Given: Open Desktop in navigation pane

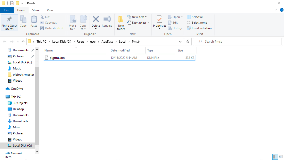Looking at the screenshot, I should pyautogui.click(x=16, y=109).
